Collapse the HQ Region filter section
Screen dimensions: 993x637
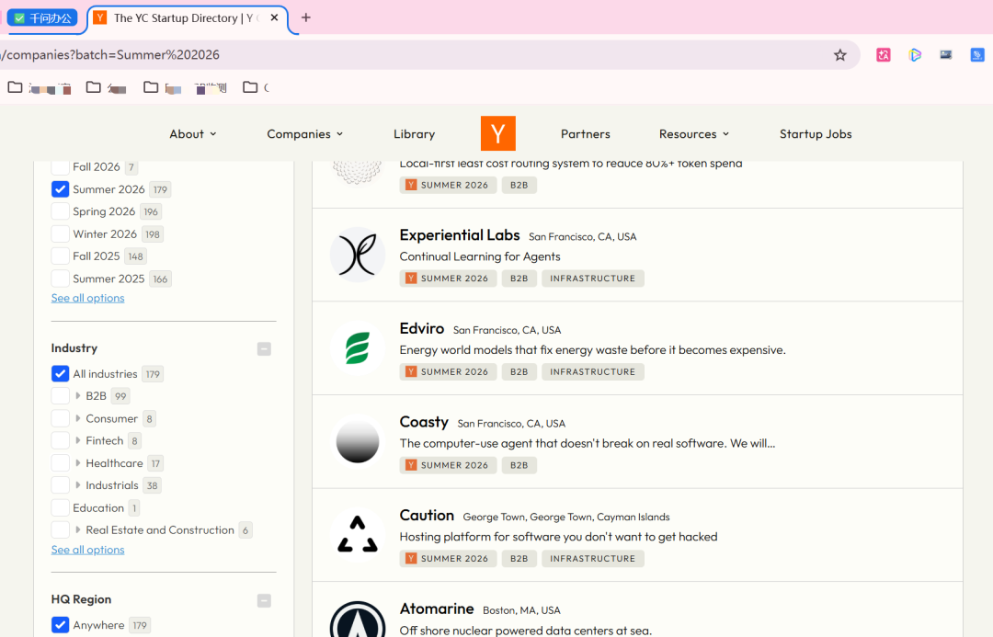264,600
